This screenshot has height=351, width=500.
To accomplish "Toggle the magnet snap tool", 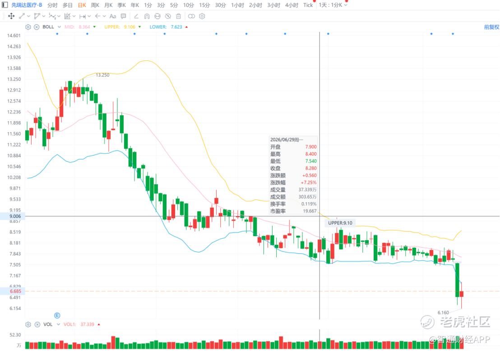I will (147, 16).
